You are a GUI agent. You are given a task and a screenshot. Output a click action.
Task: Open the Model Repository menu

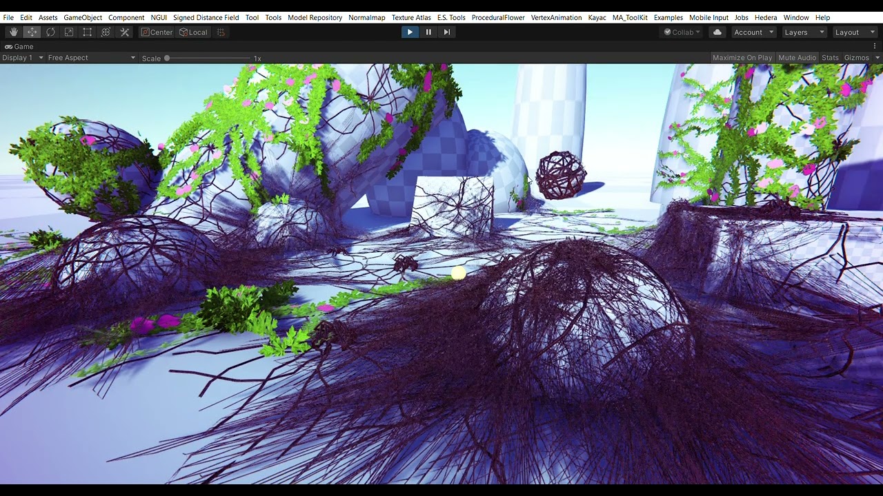tap(315, 17)
